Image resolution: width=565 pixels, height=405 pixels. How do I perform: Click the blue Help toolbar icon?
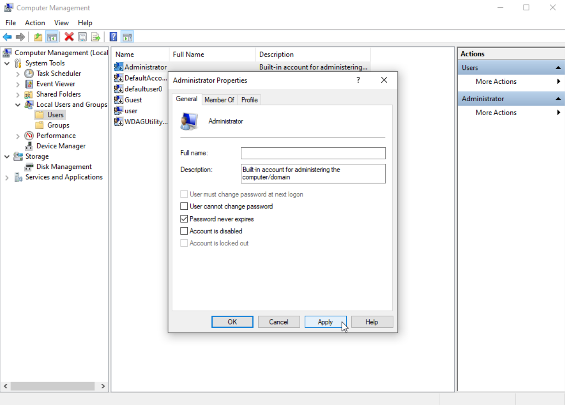[x=113, y=37]
